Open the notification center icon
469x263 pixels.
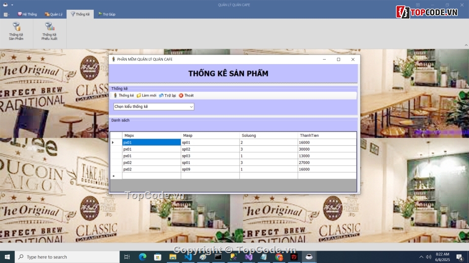point(460,257)
